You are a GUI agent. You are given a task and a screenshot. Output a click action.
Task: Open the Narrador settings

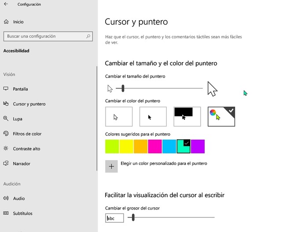tap(22, 164)
